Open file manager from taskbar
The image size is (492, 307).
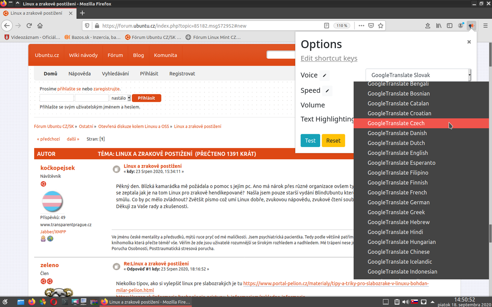click(x=20, y=302)
